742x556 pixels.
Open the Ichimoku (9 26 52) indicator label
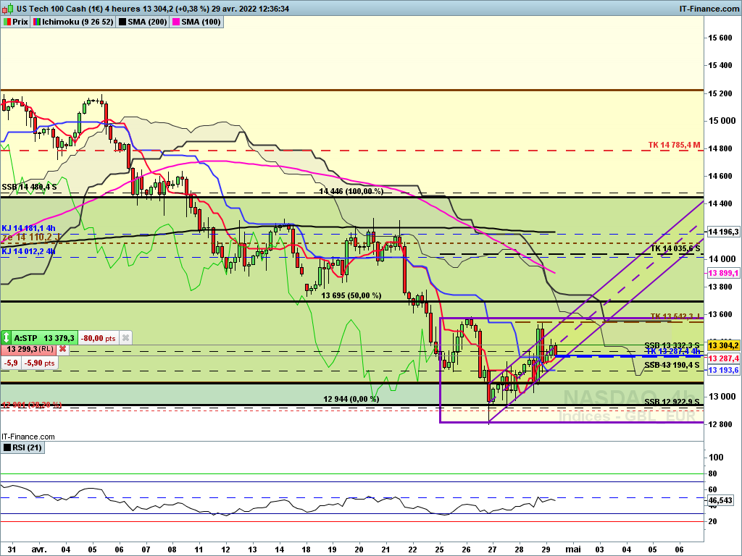(73, 22)
